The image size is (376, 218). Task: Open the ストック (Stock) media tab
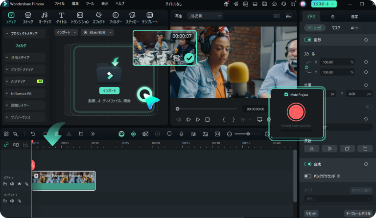click(28, 18)
